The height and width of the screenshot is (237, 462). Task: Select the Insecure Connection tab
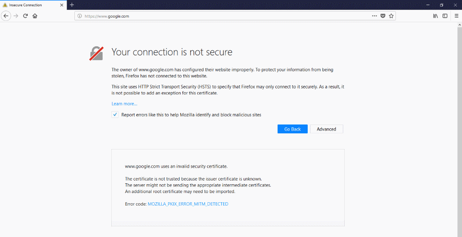click(x=28, y=5)
